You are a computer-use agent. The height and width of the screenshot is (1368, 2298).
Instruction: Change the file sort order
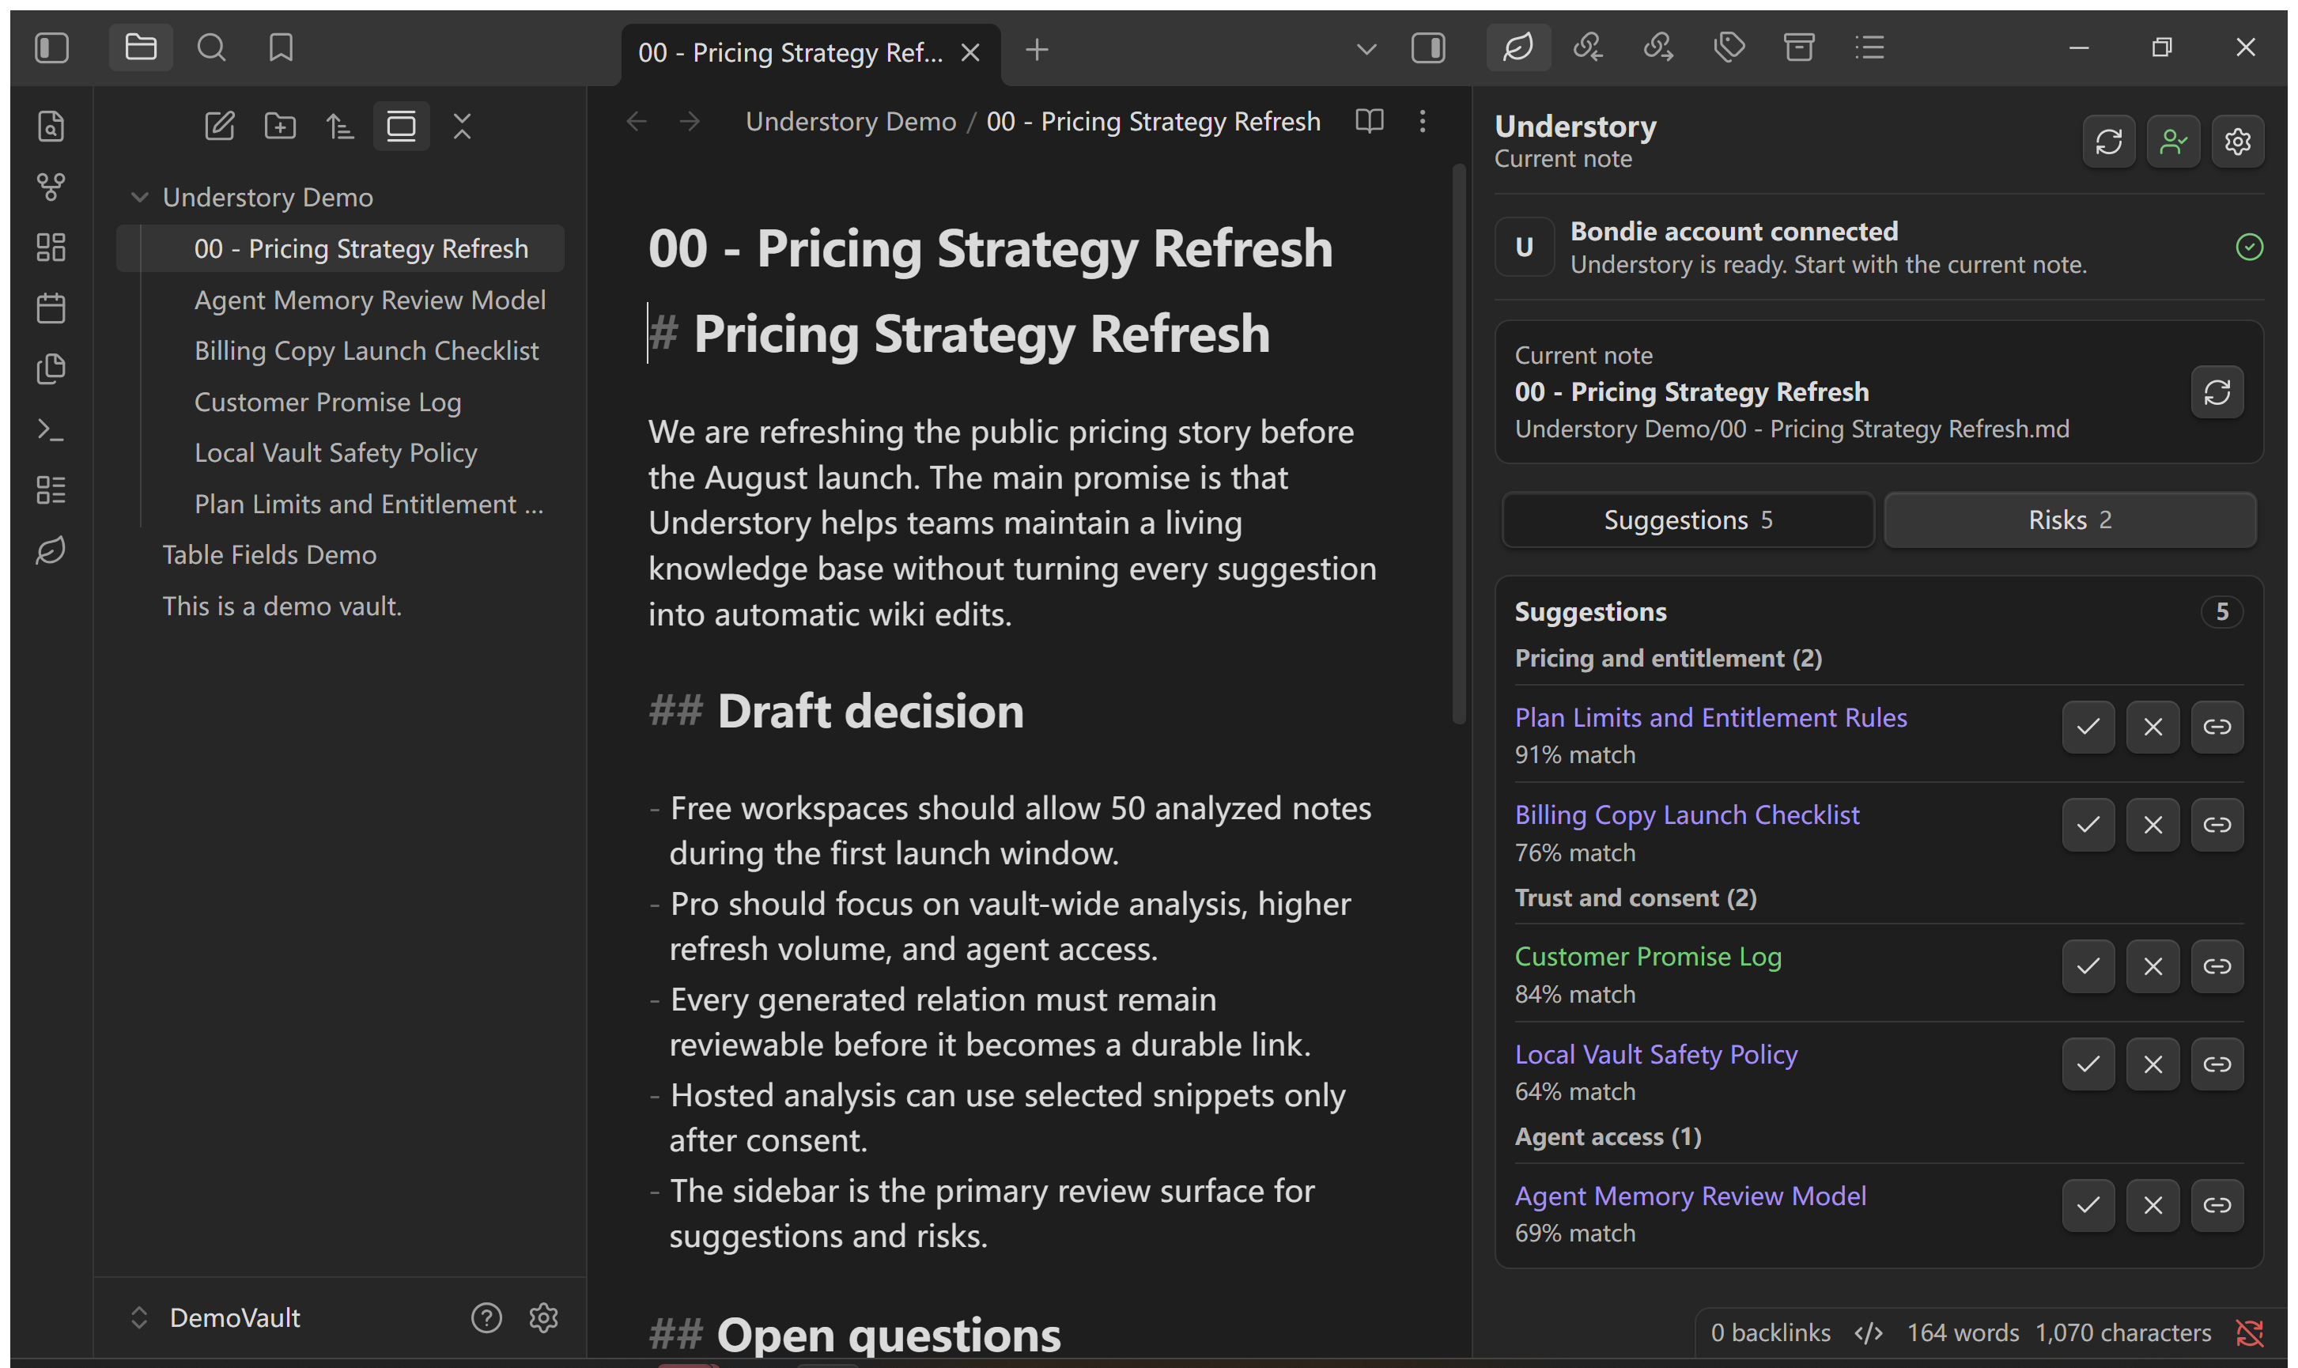point(340,126)
